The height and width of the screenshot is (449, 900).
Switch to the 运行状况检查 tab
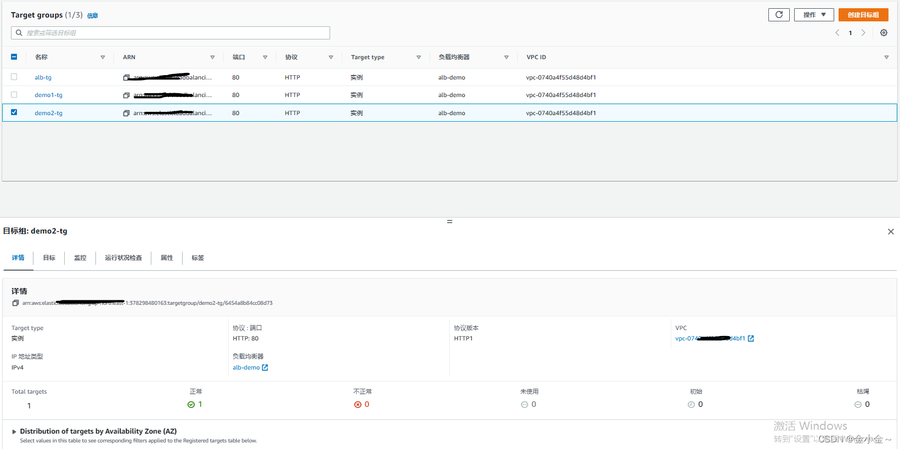[x=123, y=258]
